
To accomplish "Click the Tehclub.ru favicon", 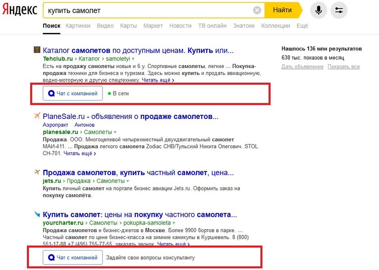I will click(37, 50).
